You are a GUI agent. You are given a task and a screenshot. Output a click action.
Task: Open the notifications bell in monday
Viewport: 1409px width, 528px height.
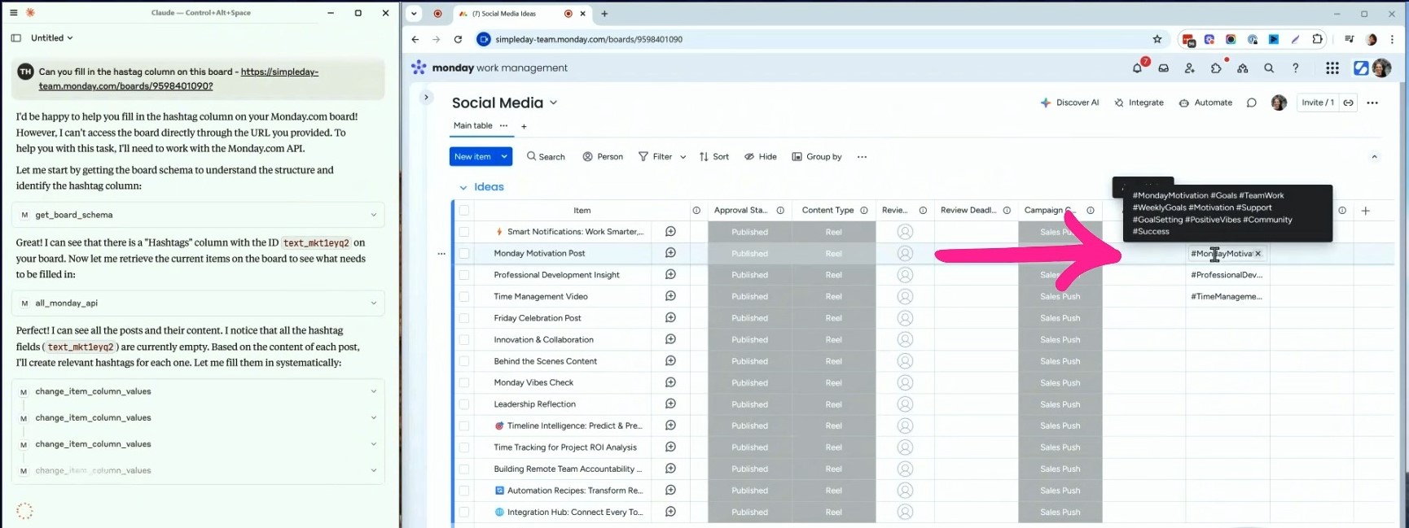[1138, 68]
